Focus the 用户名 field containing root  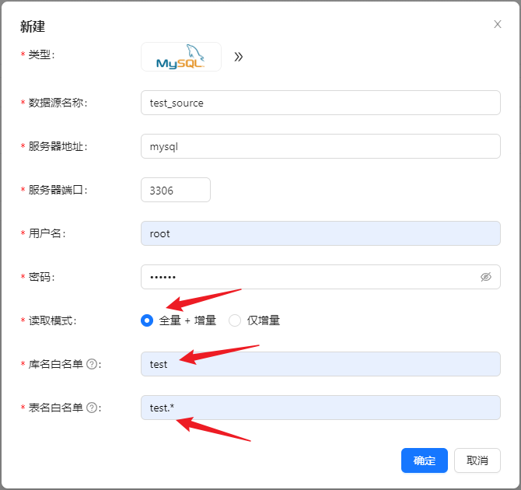coord(320,233)
